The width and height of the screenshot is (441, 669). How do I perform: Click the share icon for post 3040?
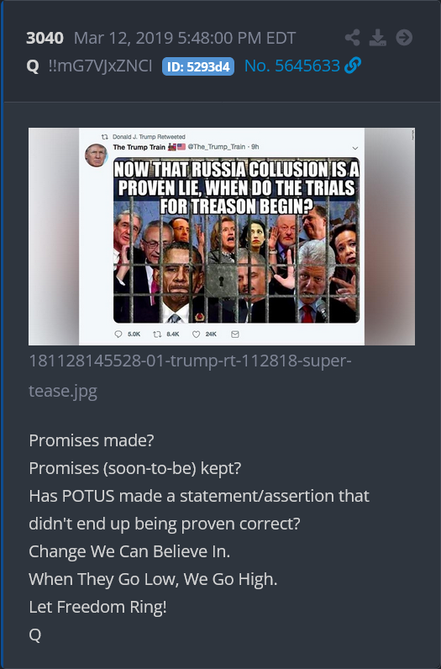tap(352, 38)
